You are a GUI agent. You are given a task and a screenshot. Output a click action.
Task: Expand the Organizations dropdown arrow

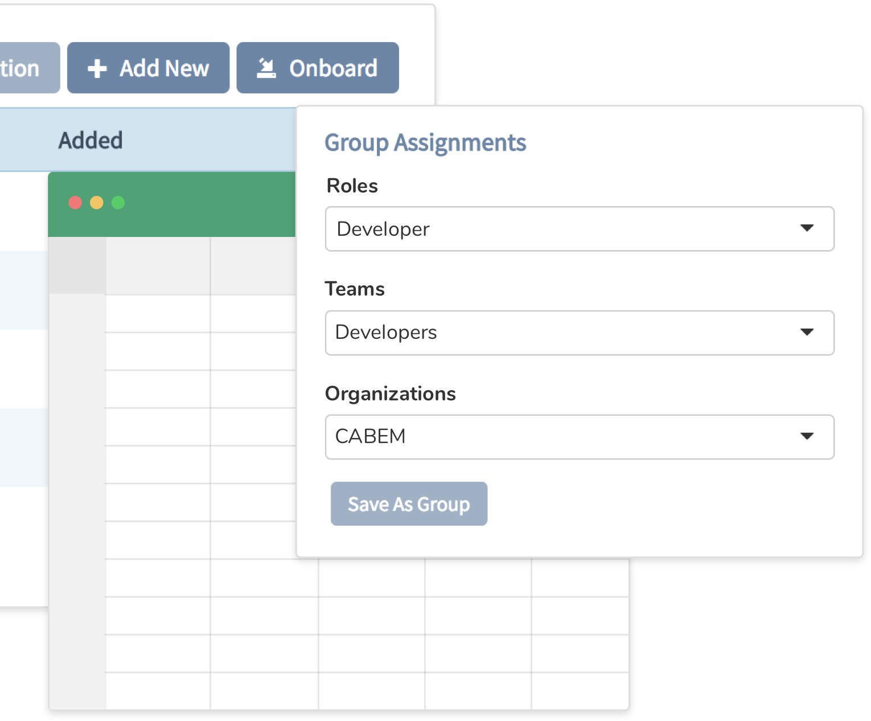[x=807, y=437]
